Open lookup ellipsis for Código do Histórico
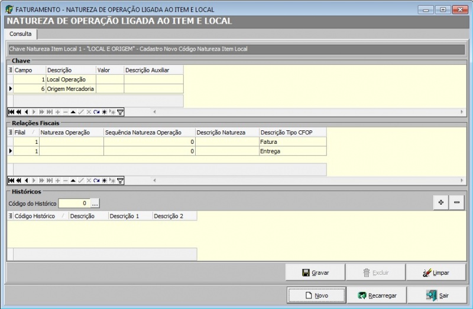The height and width of the screenshot is (309, 473). click(x=95, y=203)
